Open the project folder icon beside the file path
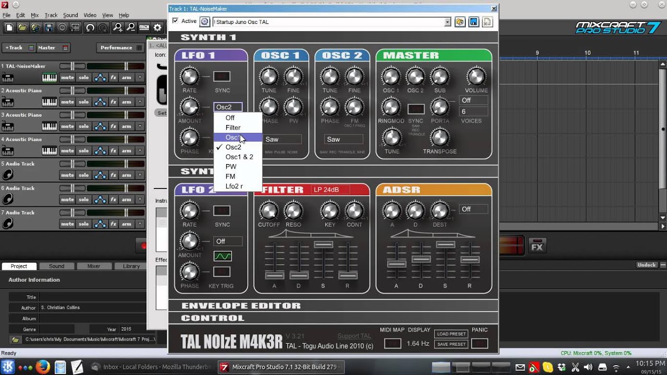Screen dimensions: 667x375 16,340
